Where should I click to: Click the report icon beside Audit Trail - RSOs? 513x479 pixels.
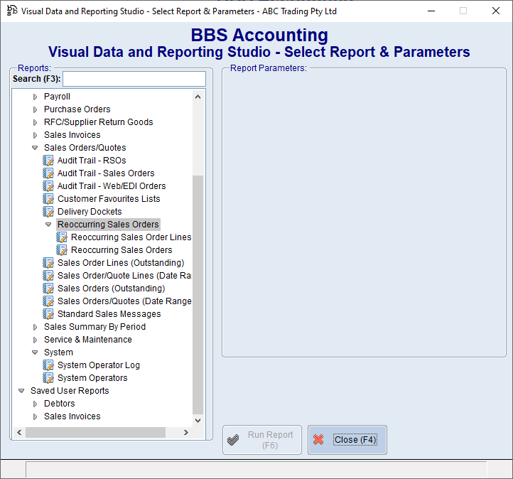click(x=48, y=161)
